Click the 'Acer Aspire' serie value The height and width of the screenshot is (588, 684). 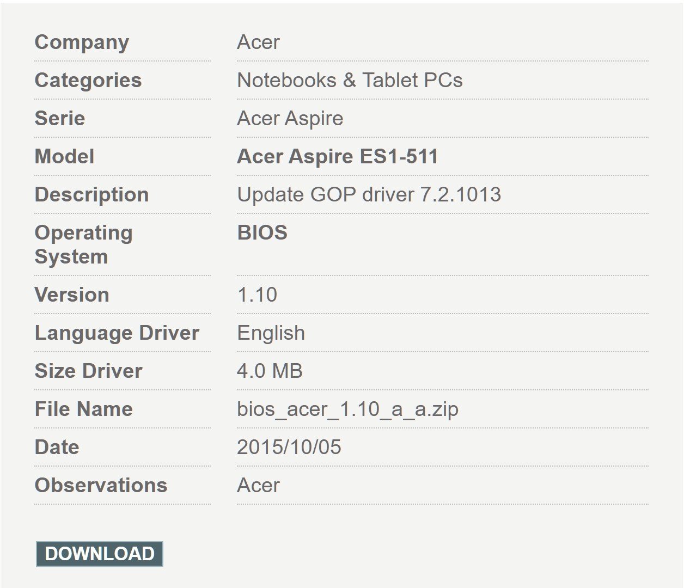tap(290, 119)
